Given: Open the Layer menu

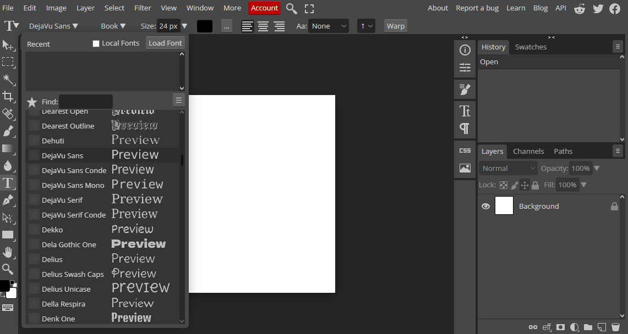Looking at the screenshot, I should (85, 8).
